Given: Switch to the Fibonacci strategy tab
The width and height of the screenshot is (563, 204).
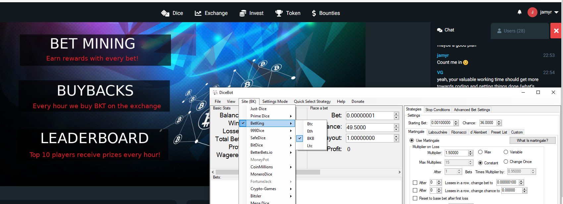Looking at the screenshot, I should click(459, 132).
